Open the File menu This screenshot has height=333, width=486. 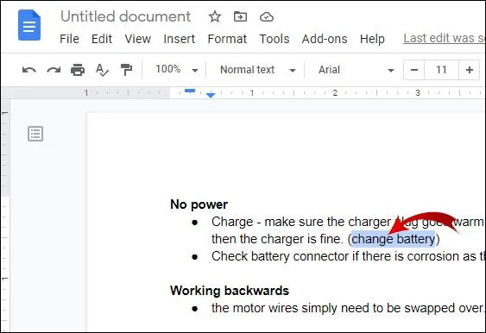click(69, 39)
